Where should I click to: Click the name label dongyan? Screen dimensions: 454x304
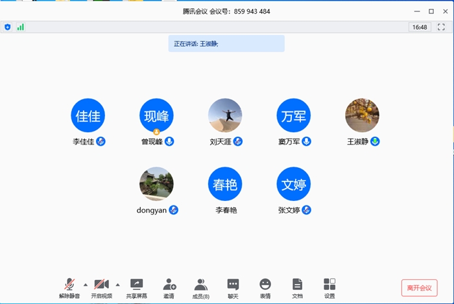151,210
